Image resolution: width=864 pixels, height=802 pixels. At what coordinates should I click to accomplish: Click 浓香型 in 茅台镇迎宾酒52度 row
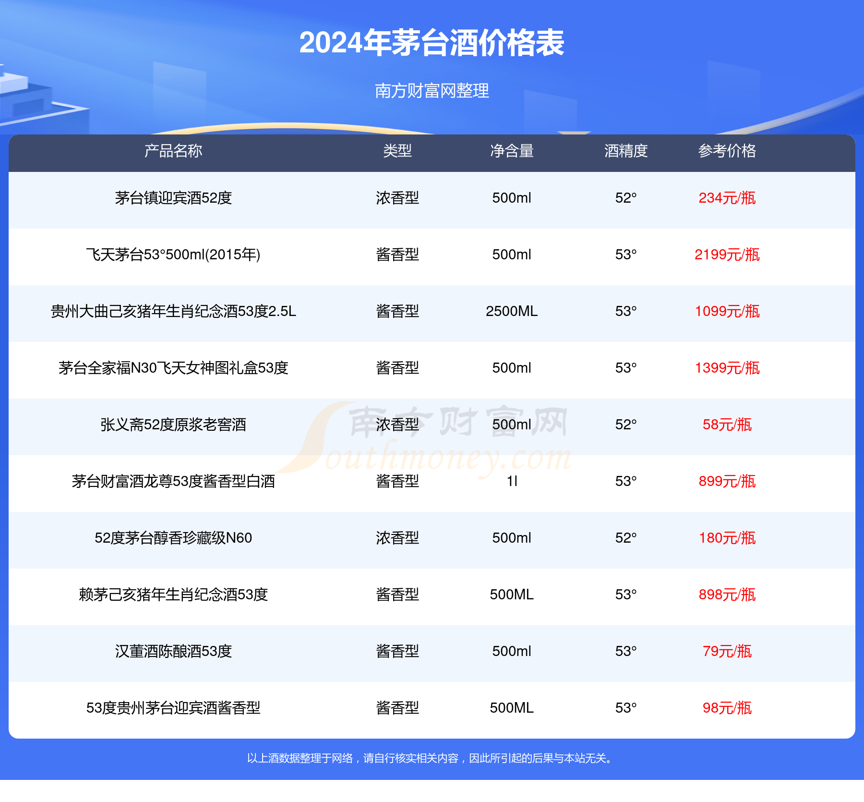click(397, 198)
